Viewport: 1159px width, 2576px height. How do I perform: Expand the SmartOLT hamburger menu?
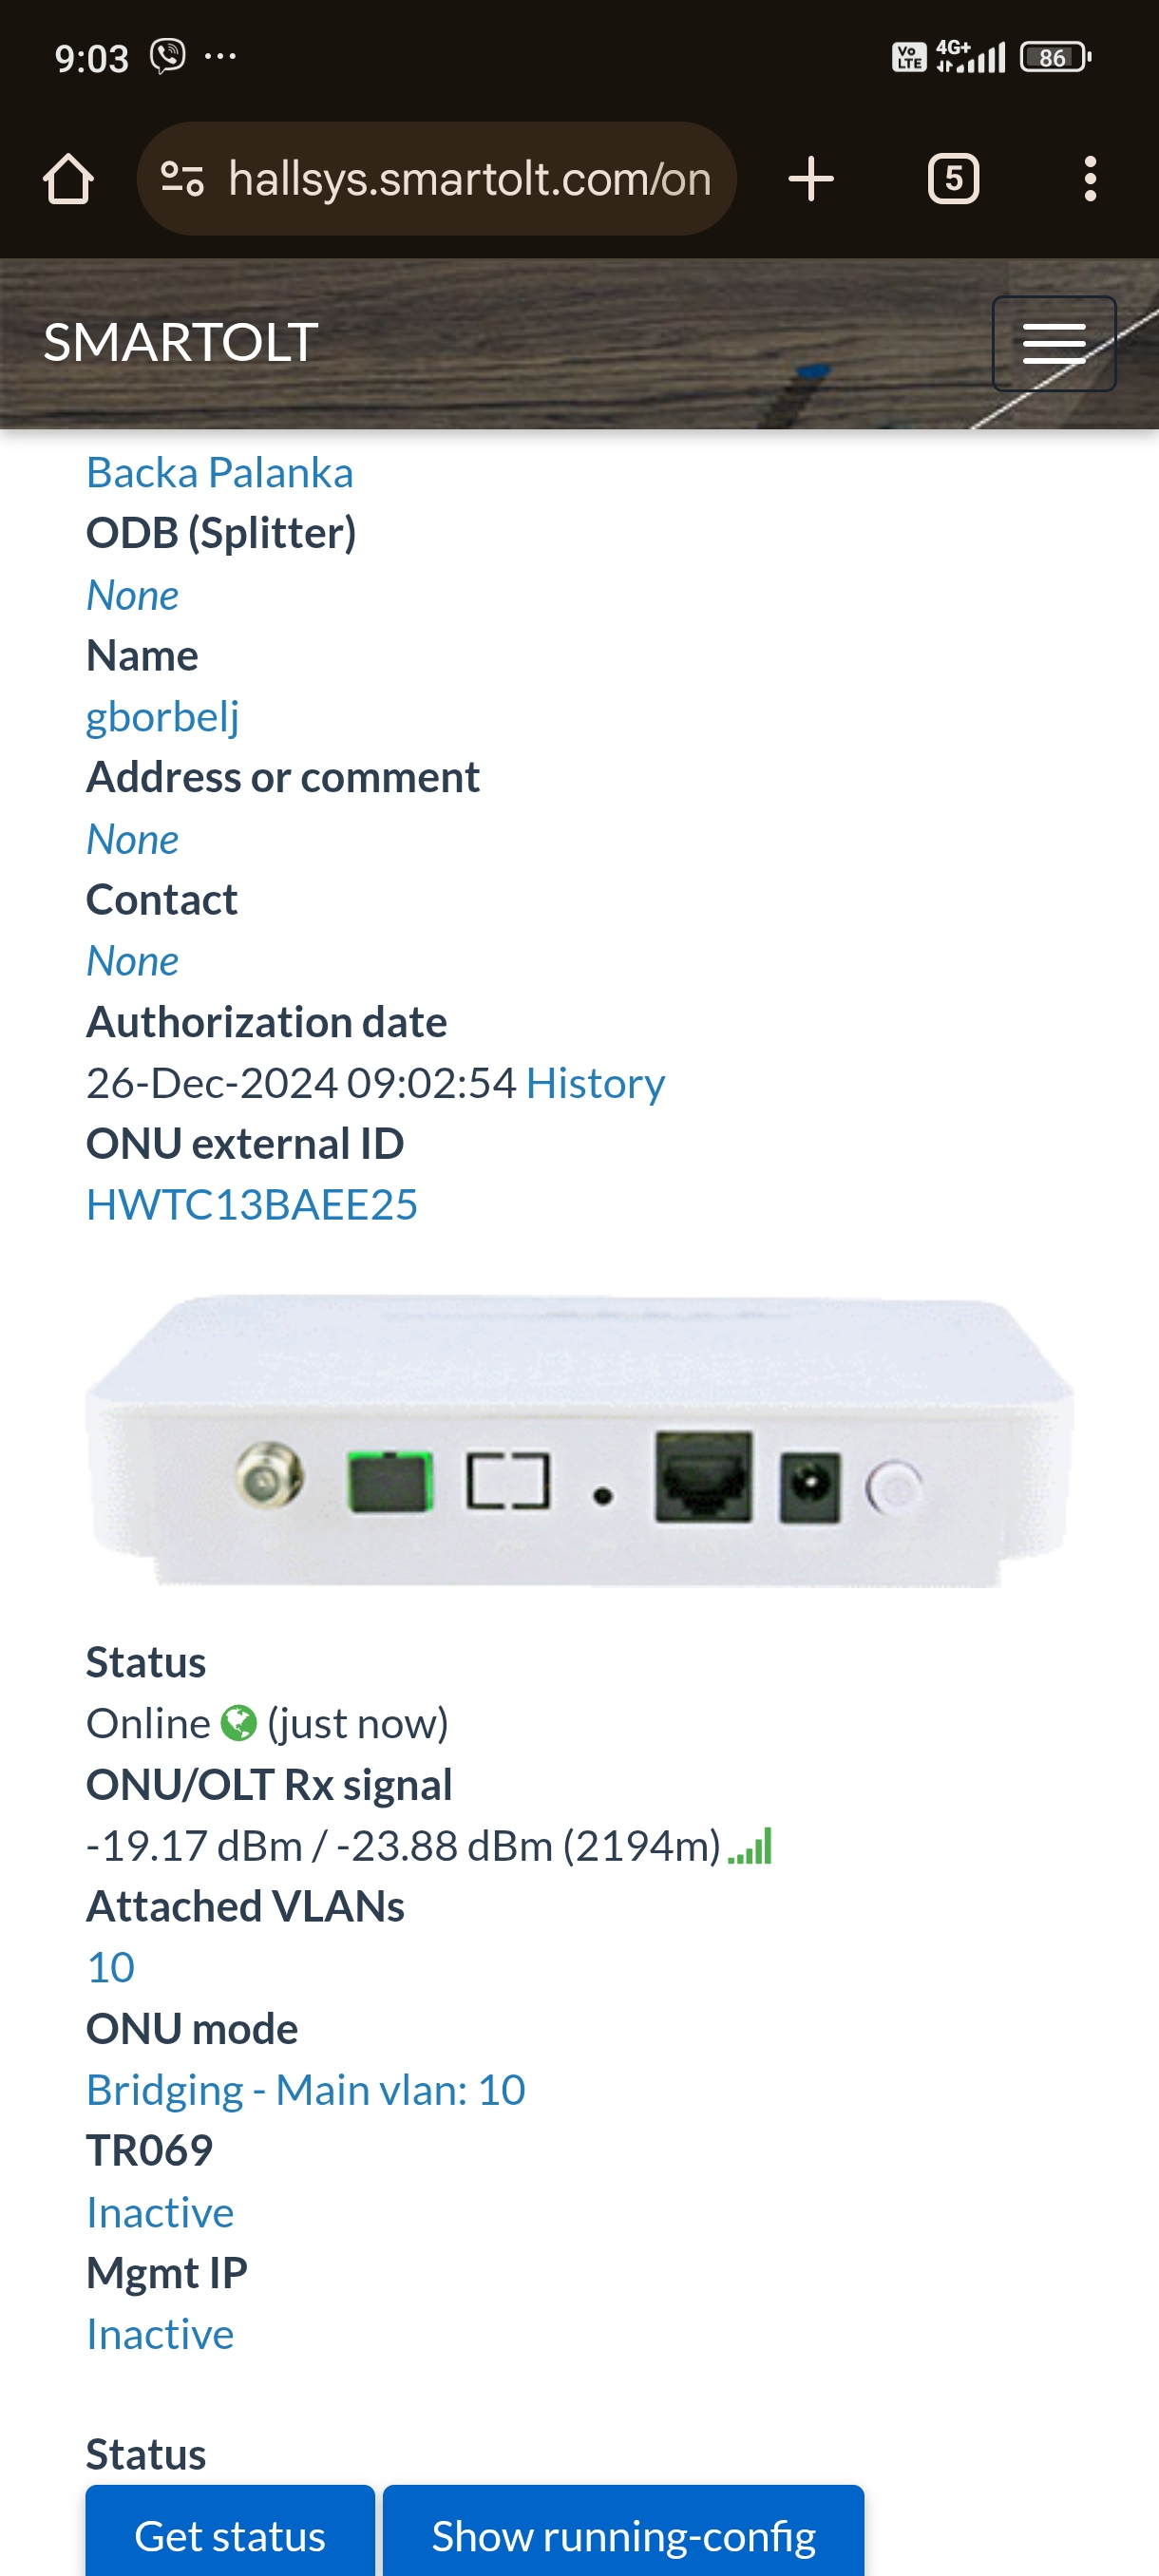coord(1054,343)
